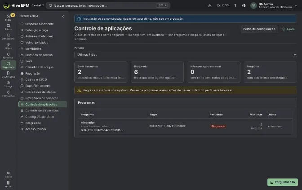Open the Período Últimos 7 dias dropdown
The width and height of the screenshot is (302, 190).
pyautogui.click(x=185, y=55)
